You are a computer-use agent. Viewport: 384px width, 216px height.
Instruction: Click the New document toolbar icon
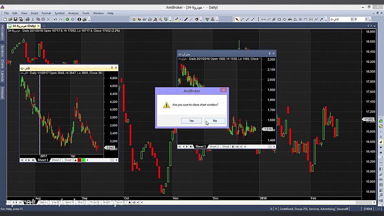tap(5, 20)
